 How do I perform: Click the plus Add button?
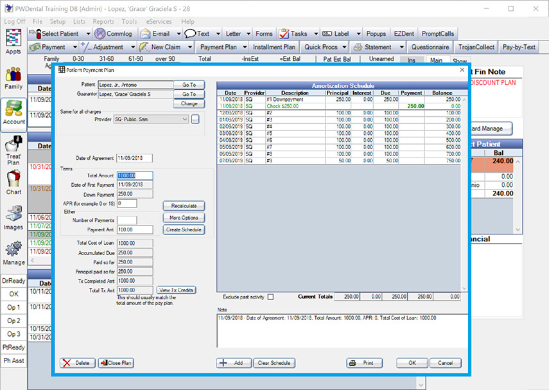tap(234, 363)
